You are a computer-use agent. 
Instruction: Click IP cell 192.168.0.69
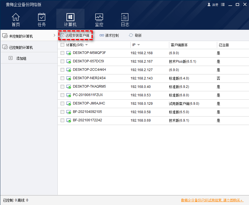click(x=141, y=120)
